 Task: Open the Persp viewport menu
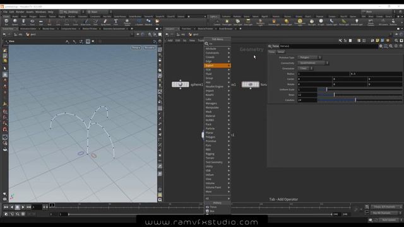(x=136, y=48)
